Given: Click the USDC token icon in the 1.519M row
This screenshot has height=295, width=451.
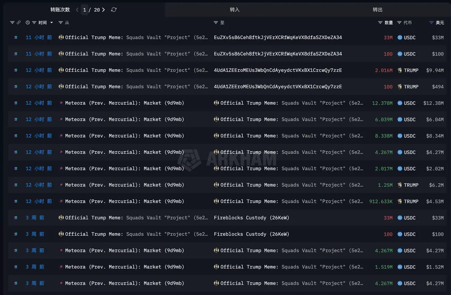Looking at the screenshot, I should tap(400, 267).
